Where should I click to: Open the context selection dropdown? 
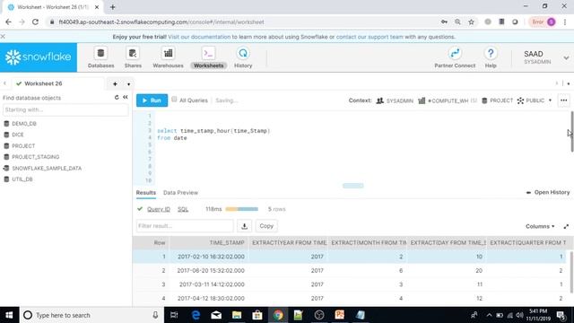pos(550,100)
